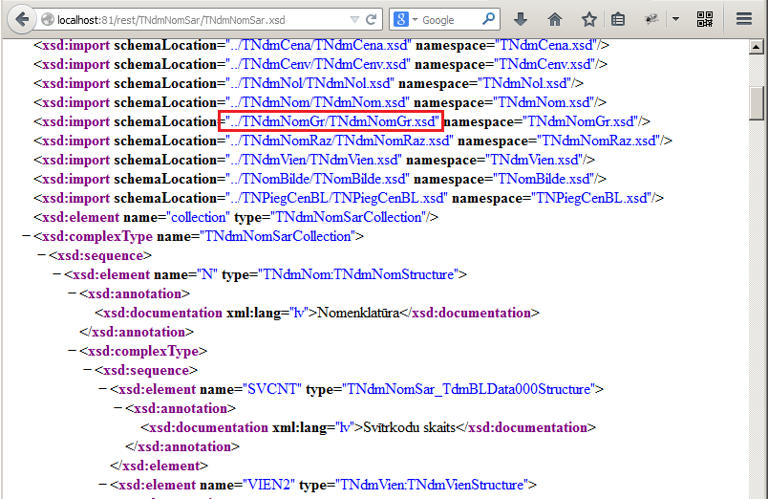Open the Firefox hamburger menu

(x=744, y=19)
